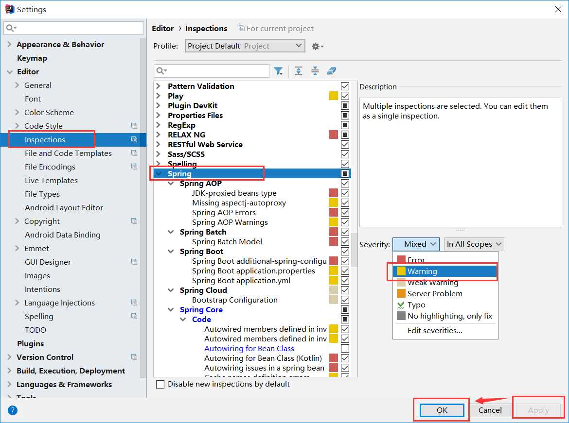Image resolution: width=569 pixels, height=423 pixels.
Task: Open Keymap settings page
Action: (32, 58)
